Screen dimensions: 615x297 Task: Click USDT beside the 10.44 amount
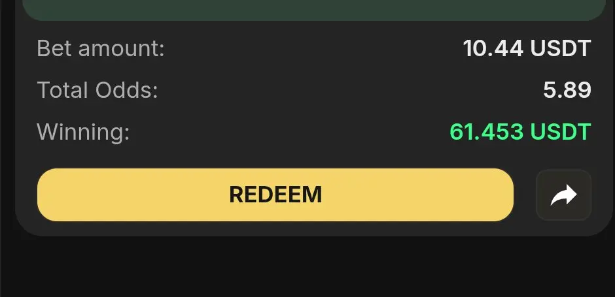[561, 48]
